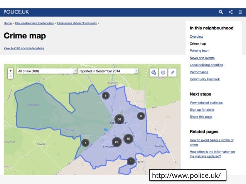The width and height of the screenshot is (246, 184).
Task: Click the crime cluster marker 66
Action: click(x=119, y=119)
